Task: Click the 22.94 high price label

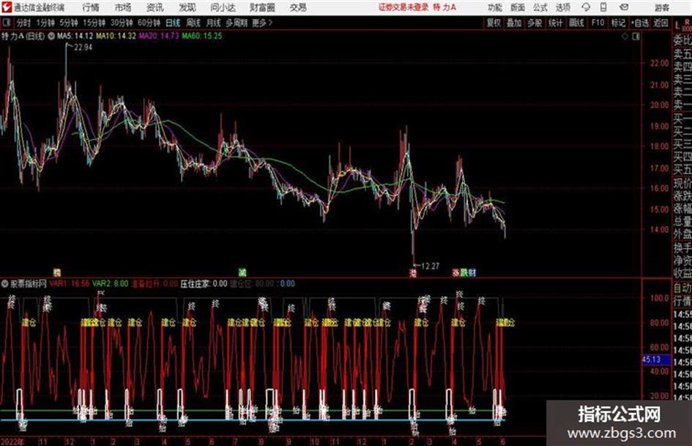Action: [x=83, y=48]
